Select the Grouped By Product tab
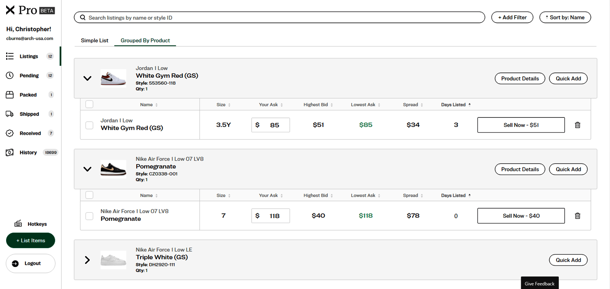610x289 pixels. pos(145,40)
